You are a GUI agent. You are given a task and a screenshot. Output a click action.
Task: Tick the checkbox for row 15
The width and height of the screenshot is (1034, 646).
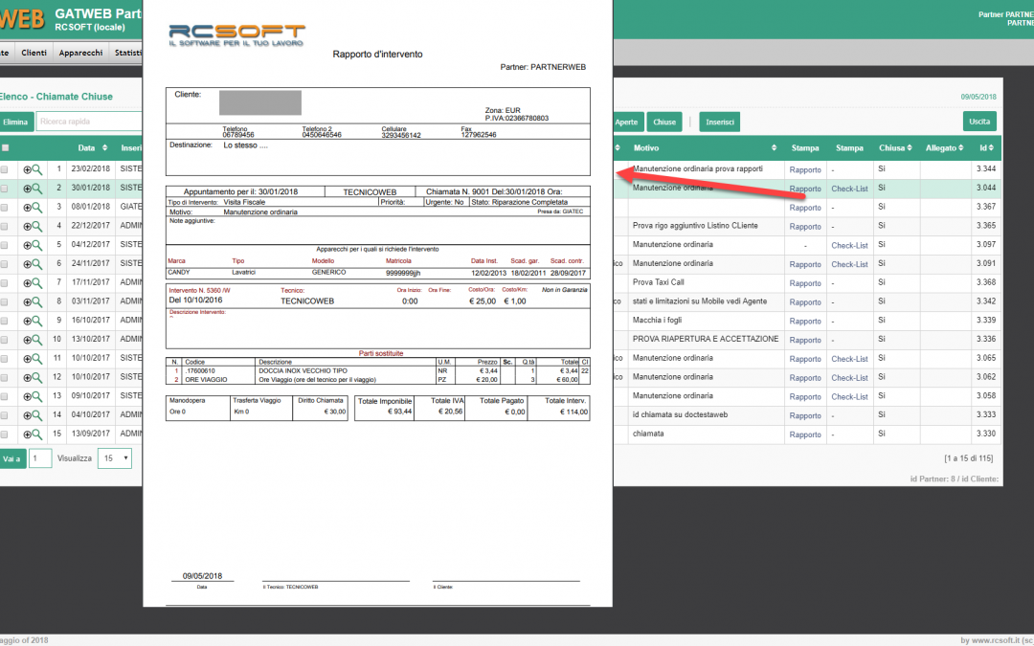point(5,434)
